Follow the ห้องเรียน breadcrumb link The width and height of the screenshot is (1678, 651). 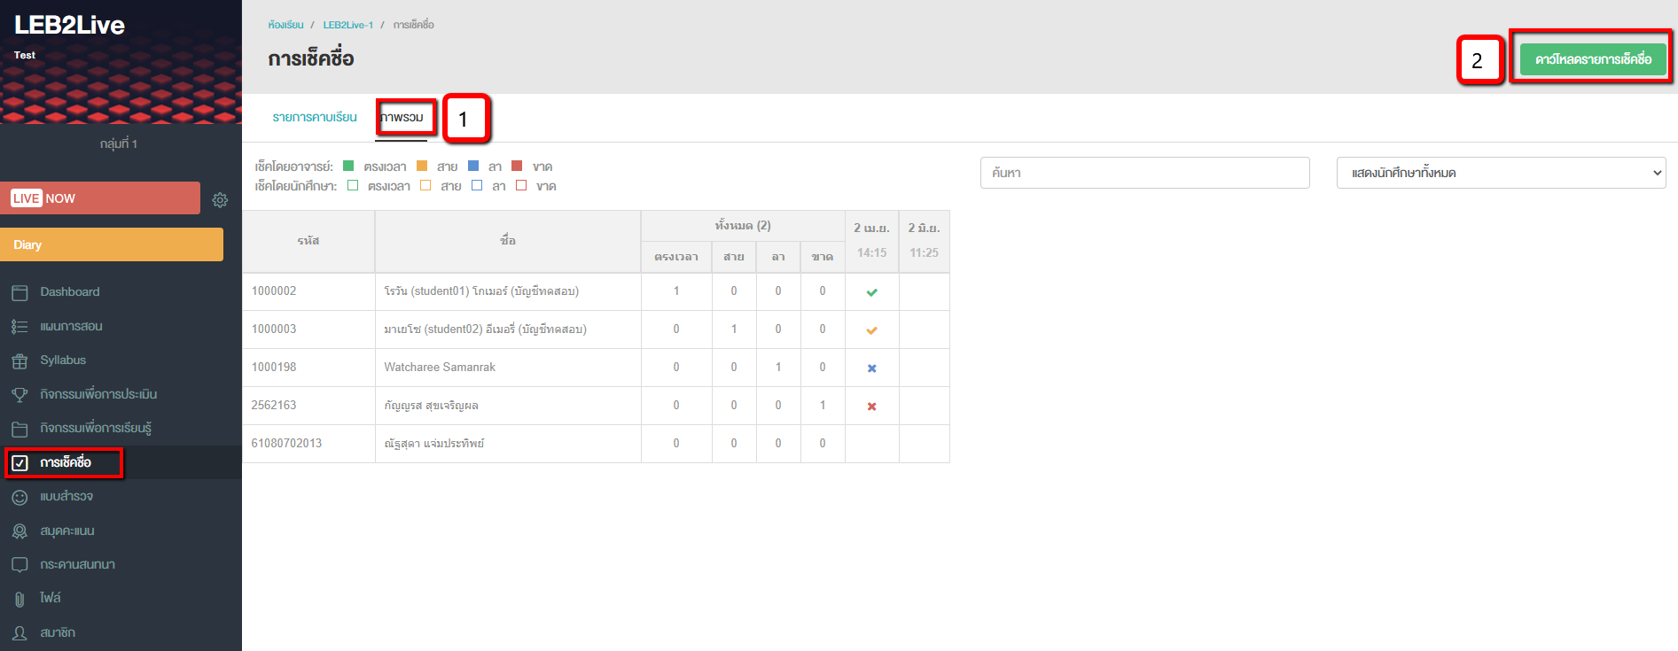tap(285, 25)
